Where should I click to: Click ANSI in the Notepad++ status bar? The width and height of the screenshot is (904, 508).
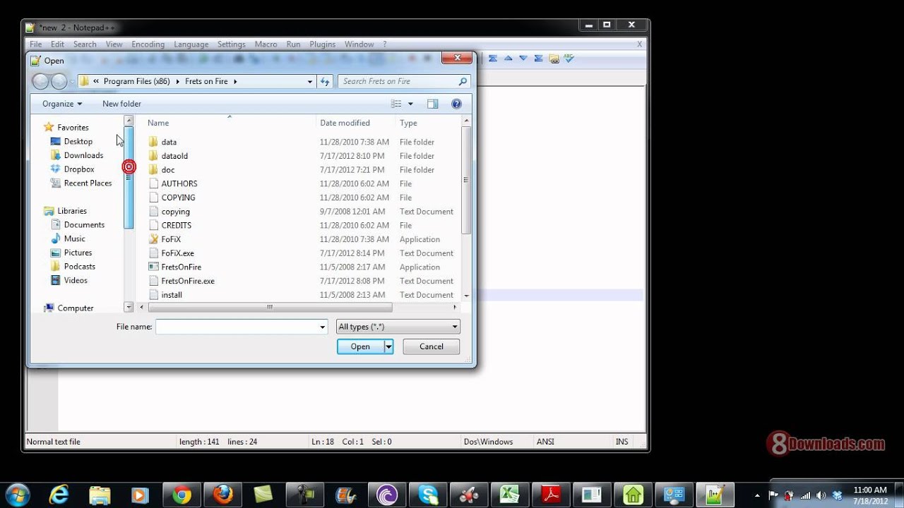point(545,442)
